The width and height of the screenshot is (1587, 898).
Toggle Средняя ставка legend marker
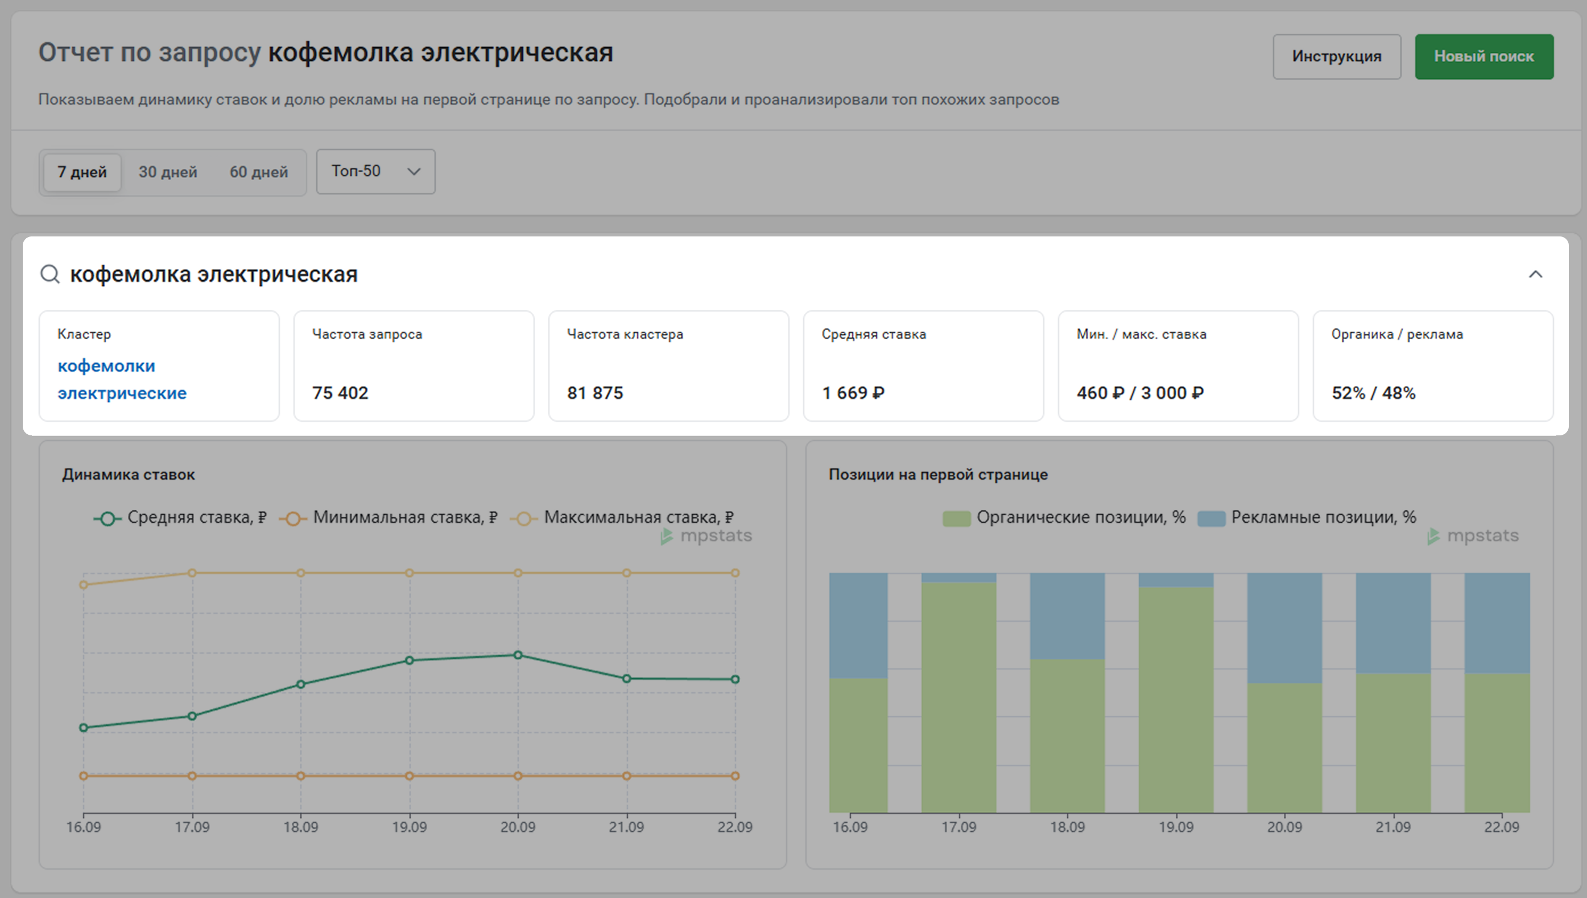tap(108, 519)
